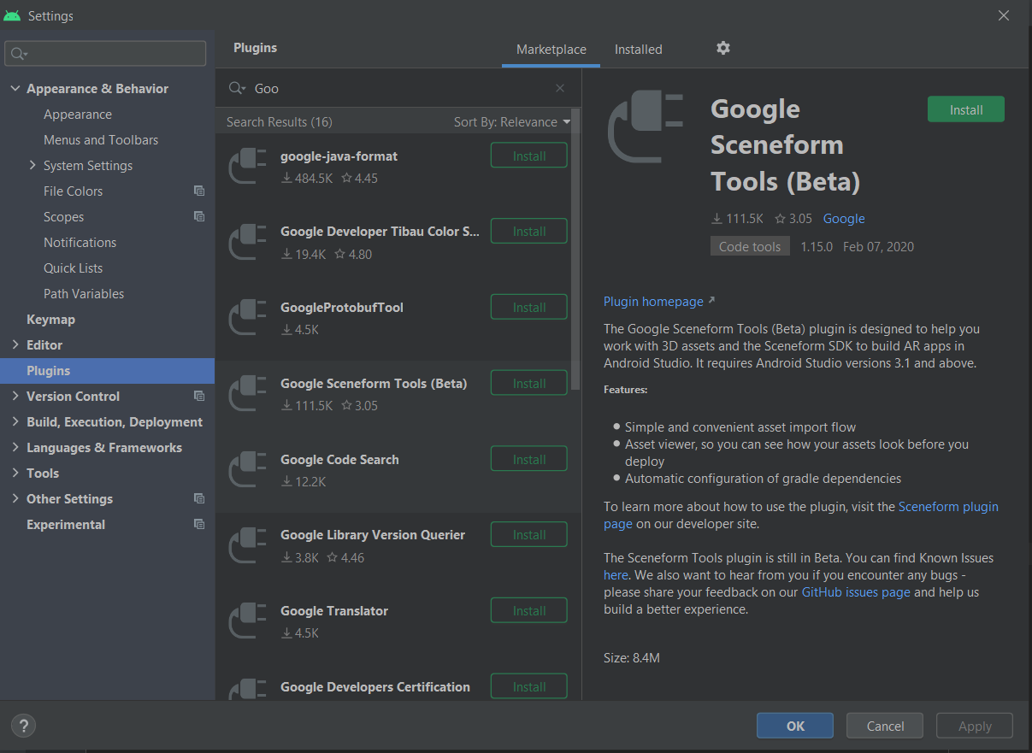
Task: Click the GitHub issues page link
Action: pyautogui.click(x=855, y=592)
